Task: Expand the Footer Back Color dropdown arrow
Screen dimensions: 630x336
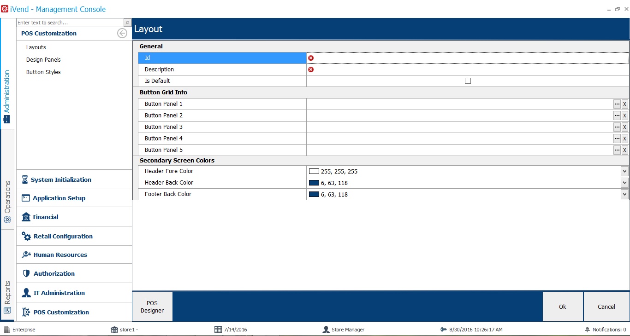Action: 624,194
